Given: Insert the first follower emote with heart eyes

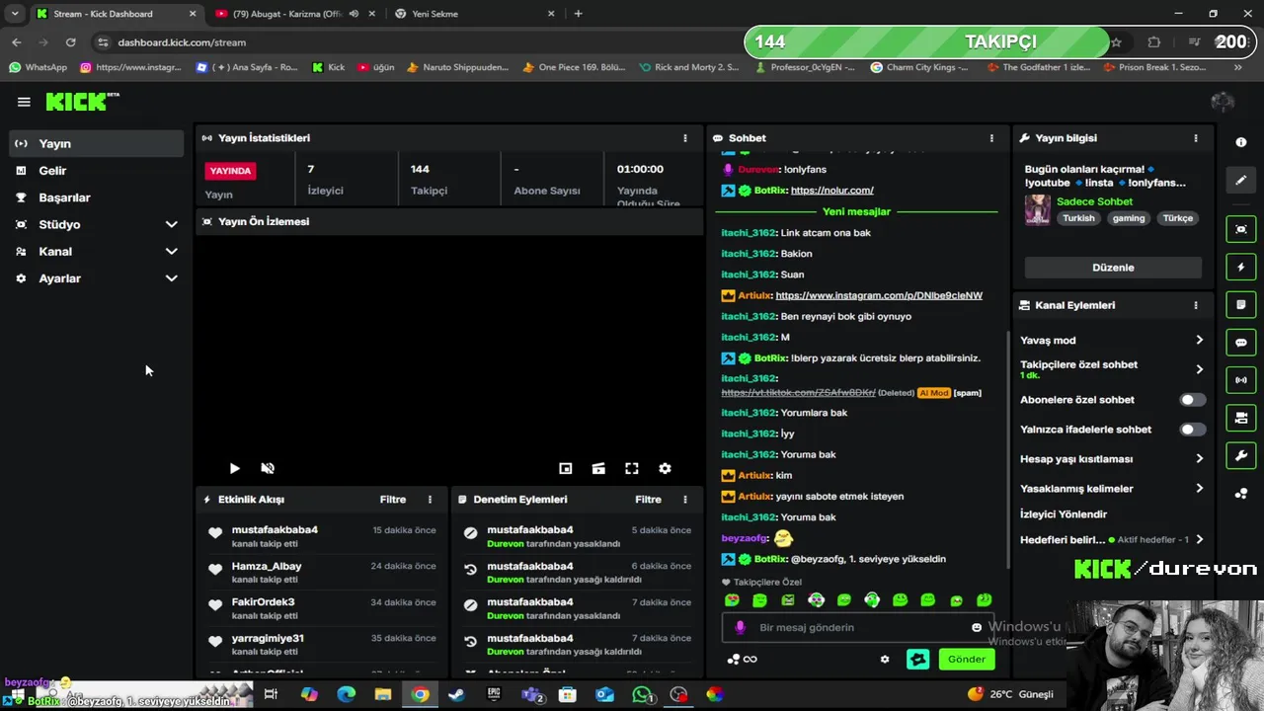Looking at the screenshot, I should (732, 600).
